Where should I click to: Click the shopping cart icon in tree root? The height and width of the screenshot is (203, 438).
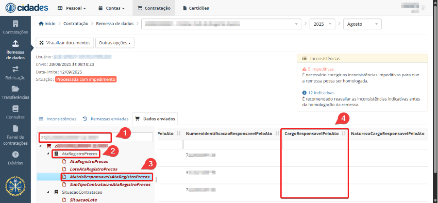(48, 146)
